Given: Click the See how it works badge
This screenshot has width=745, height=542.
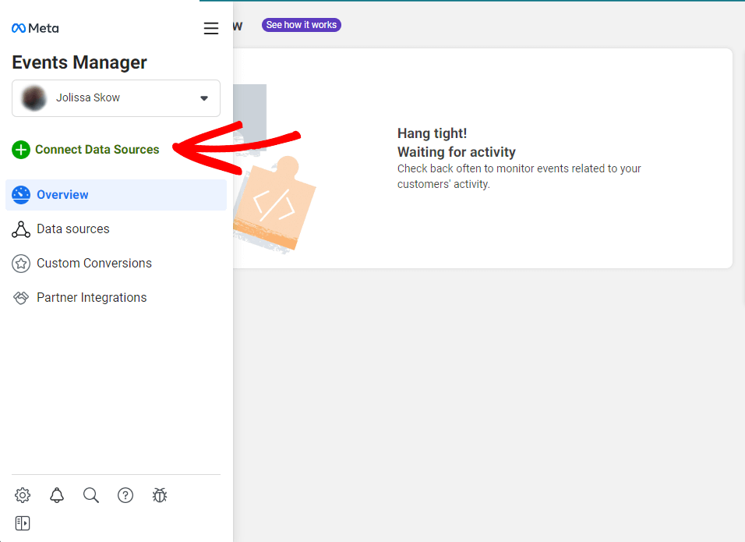Looking at the screenshot, I should pos(301,24).
